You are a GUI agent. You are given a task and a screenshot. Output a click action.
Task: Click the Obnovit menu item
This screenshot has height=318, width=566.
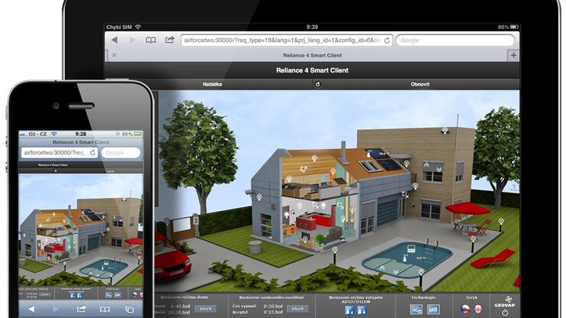point(420,84)
